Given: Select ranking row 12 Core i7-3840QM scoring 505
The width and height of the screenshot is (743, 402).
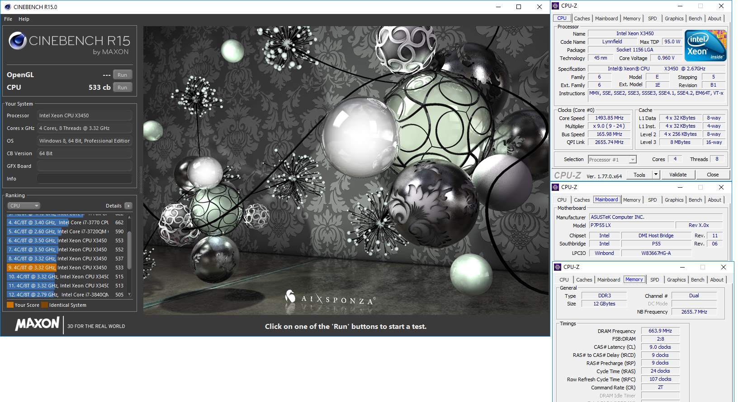Looking at the screenshot, I should tap(66, 295).
